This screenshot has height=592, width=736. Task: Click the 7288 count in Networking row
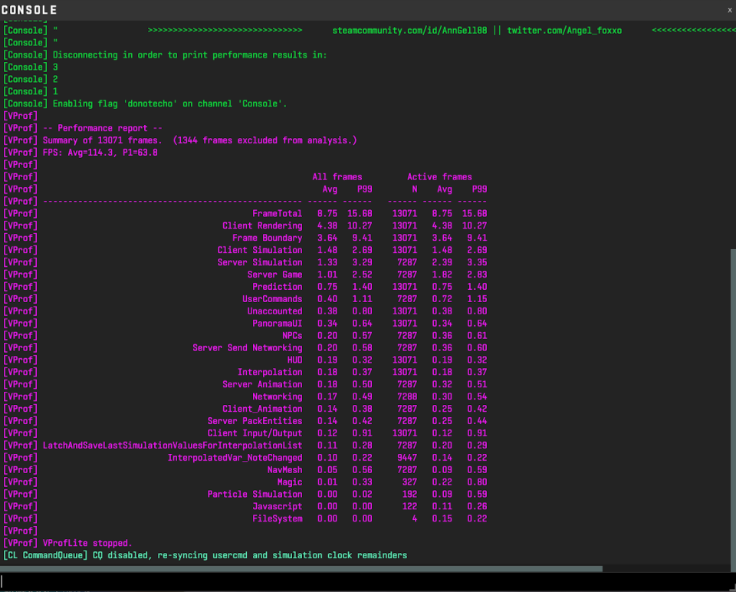[407, 396]
